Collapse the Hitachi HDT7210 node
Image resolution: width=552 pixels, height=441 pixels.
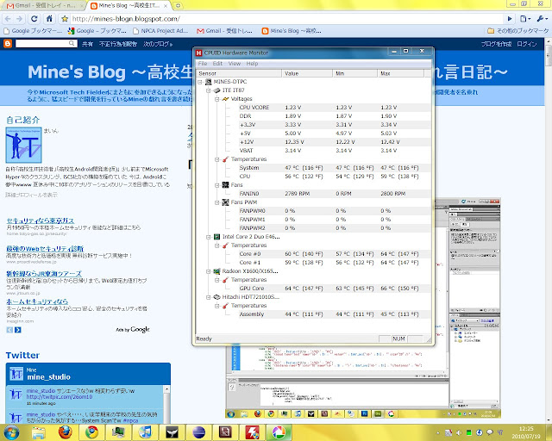pyautogui.click(x=209, y=297)
